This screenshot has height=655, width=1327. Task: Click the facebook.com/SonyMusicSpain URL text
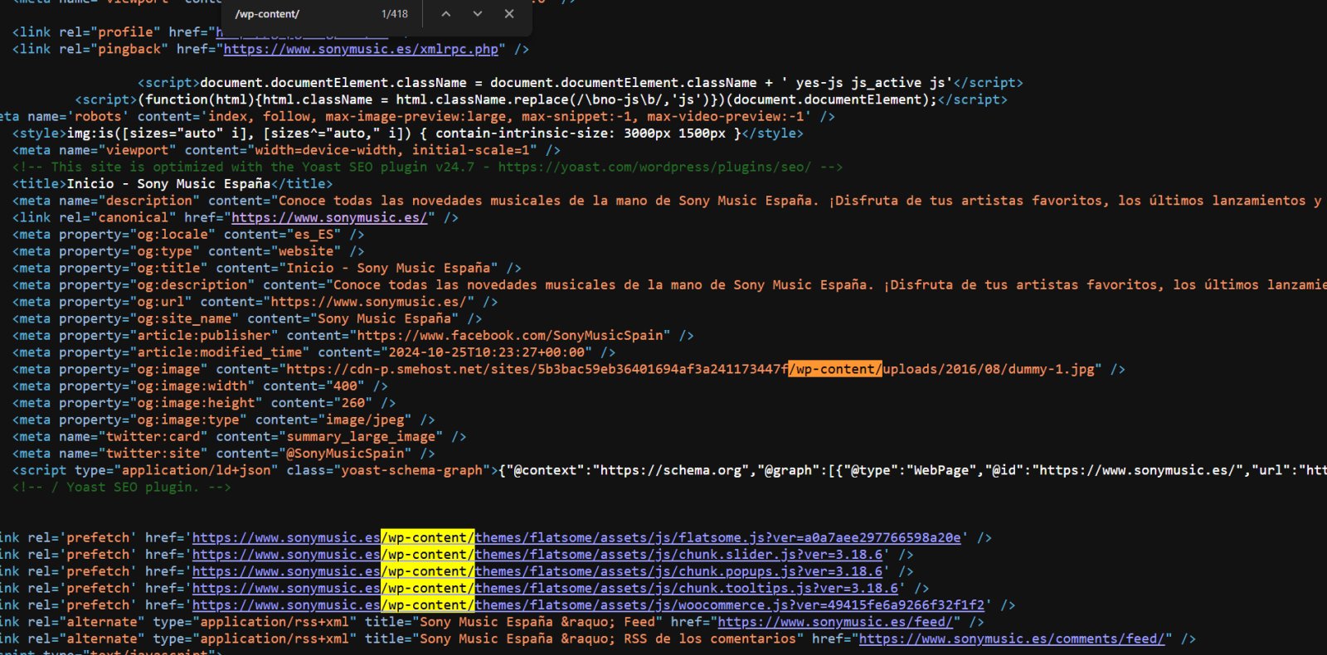point(510,336)
